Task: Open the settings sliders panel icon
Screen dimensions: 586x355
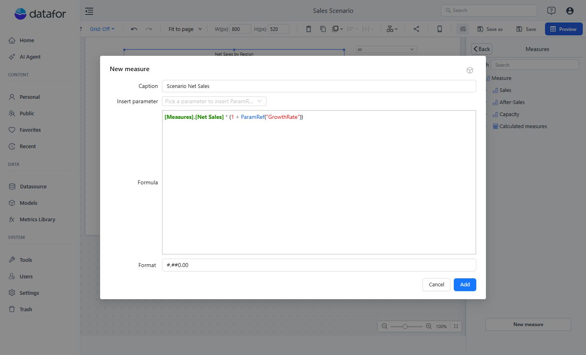Action: tap(463, 29)
